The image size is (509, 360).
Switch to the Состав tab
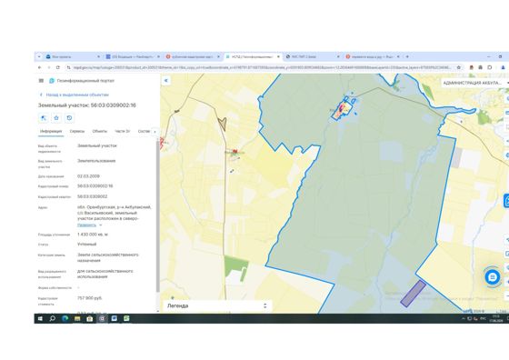coord(144,132)
